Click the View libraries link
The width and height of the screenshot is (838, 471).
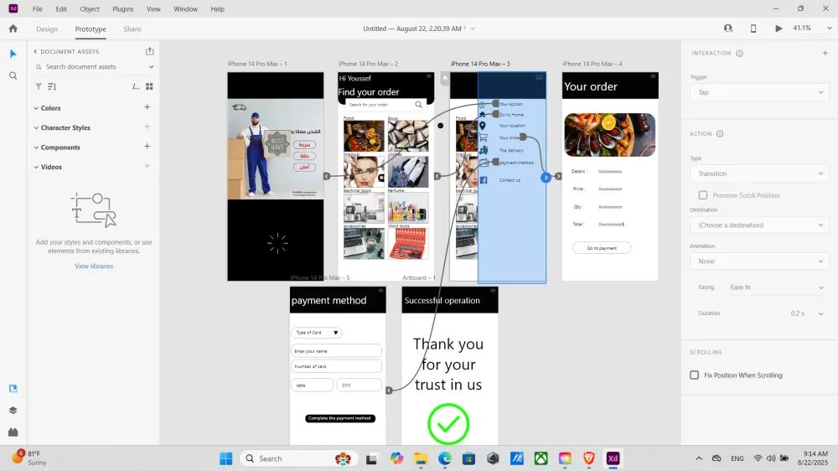[94, 267]
